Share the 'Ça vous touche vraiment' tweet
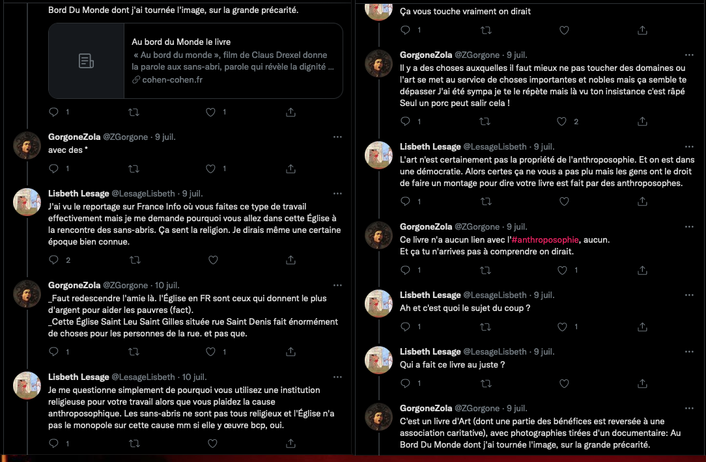 click(x=642, y=30)
